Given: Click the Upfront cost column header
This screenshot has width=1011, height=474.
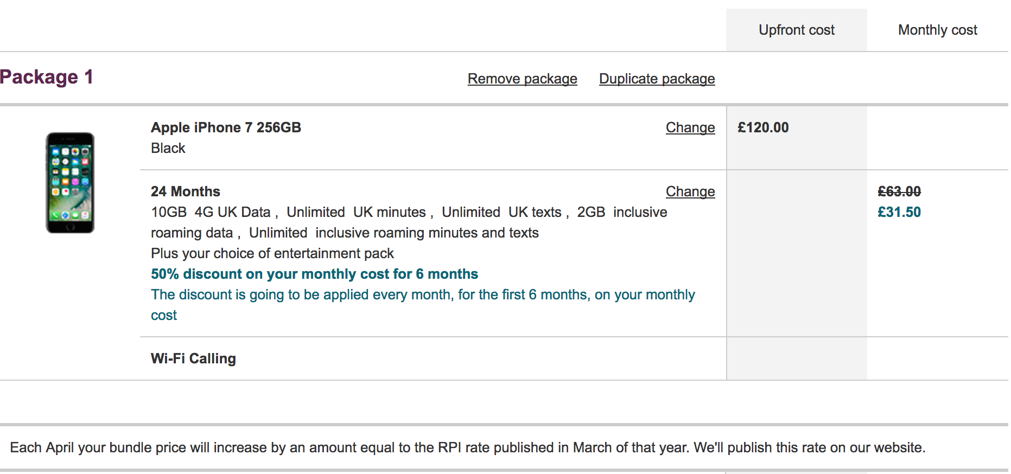Looking at the screenshot, I should 796,30.
